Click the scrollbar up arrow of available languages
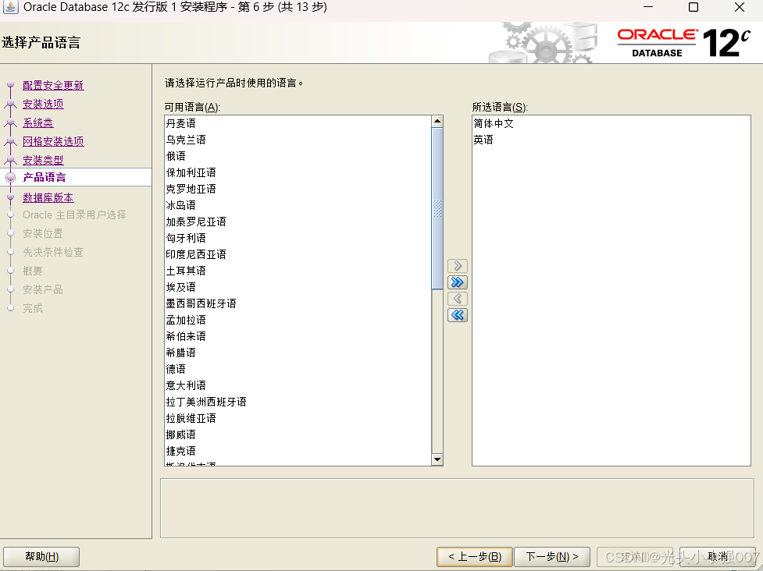This screenshot has height=571, width=763. pos(436,121)
